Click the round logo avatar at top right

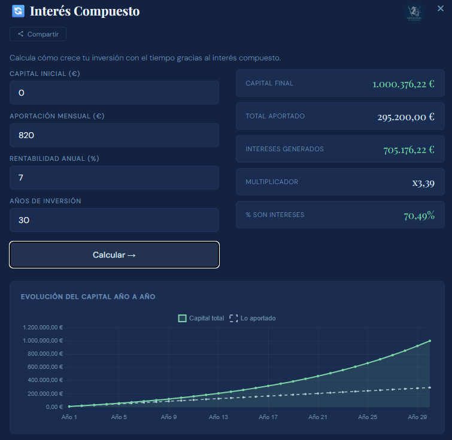[x=414, y=13]
